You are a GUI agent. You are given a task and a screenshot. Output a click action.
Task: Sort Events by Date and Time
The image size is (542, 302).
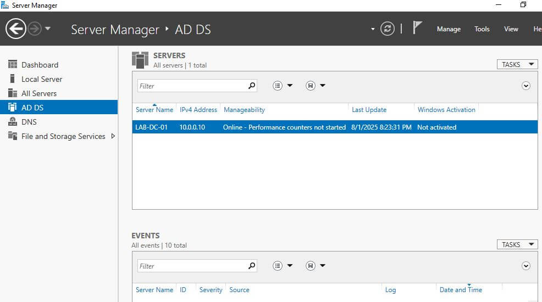pos(461,290)
